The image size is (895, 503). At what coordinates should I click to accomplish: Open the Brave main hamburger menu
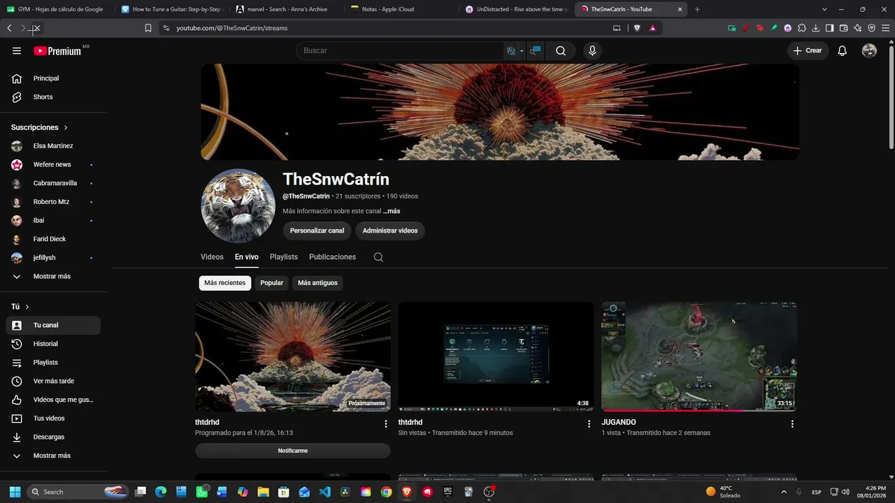click(885, 28)
